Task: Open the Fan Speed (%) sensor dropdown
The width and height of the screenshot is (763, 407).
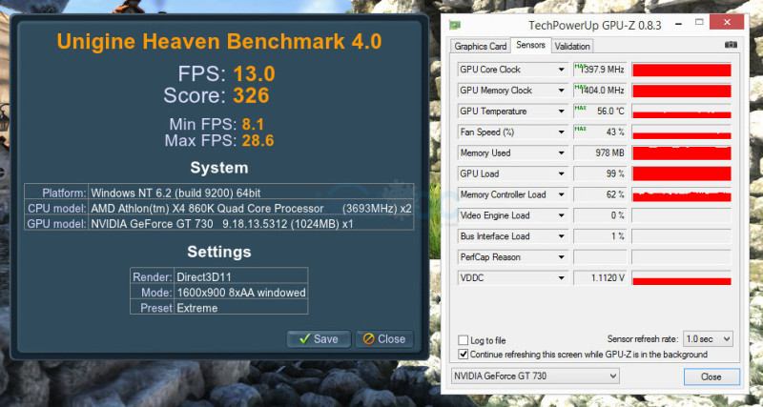Action: coord(561,132)
